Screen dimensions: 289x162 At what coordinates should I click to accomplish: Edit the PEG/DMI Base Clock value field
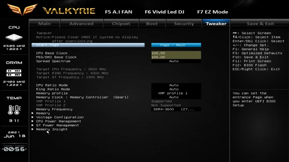(176, 57)
